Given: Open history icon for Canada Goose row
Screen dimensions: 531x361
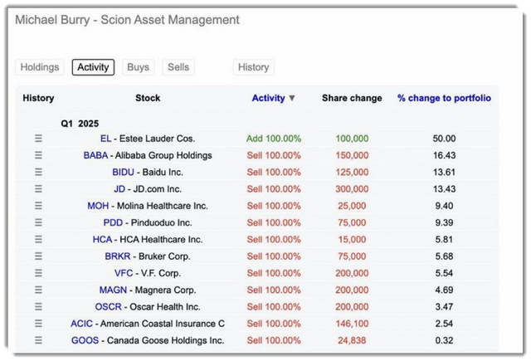Looking at the screenshot, I should [39, 340].
